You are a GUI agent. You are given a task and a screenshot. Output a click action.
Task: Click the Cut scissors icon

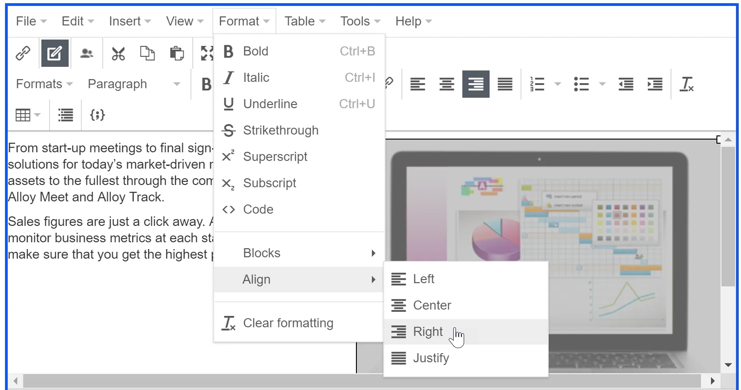click(118, 53)
